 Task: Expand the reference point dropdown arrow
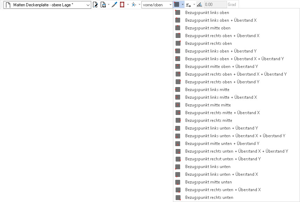[x=183, y=5]
